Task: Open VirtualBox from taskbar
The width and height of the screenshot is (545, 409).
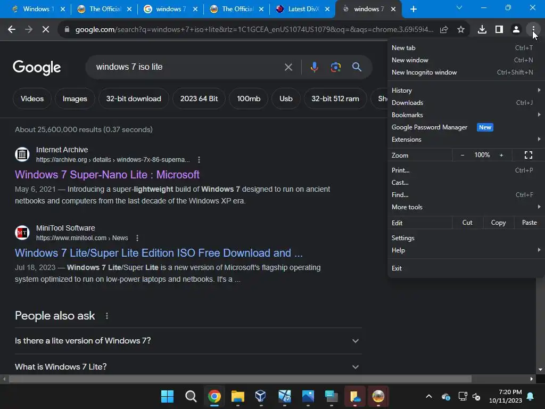Action: (261, 396)
